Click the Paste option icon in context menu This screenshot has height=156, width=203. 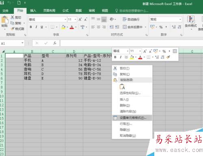pyautogui.click(x=122, y=87)
